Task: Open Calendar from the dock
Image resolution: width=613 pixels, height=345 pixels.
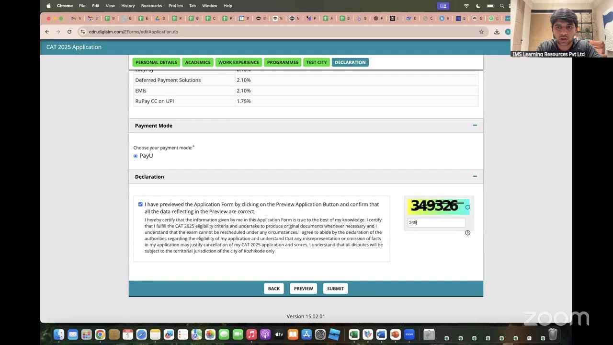Action: tap(127, 334)
